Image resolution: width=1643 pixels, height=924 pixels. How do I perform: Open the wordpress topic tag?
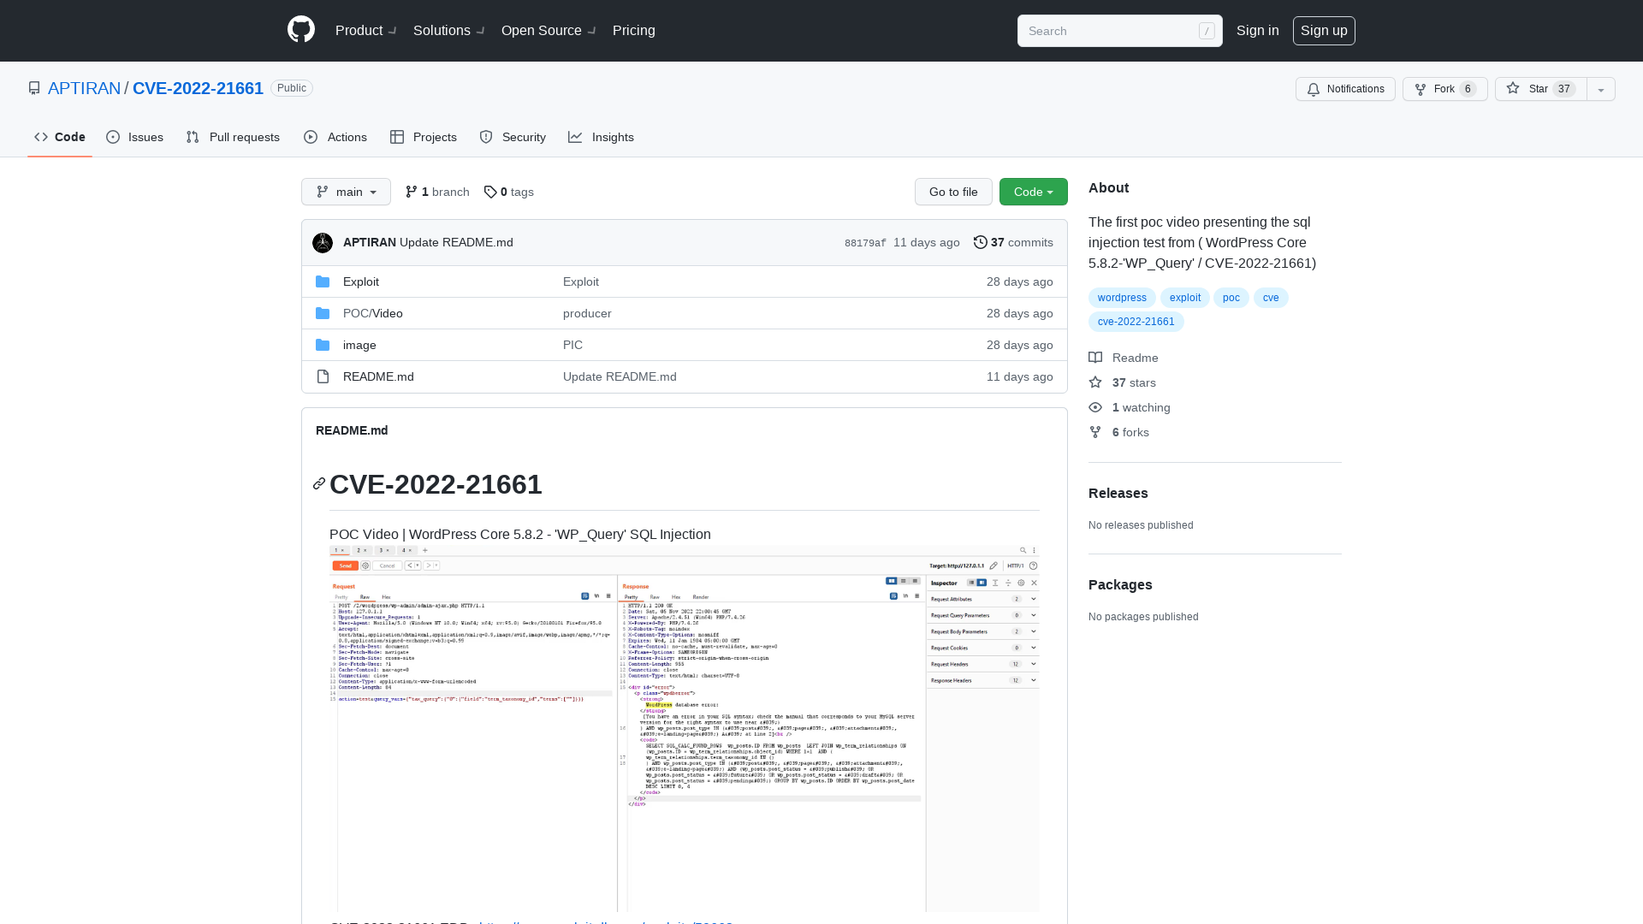pyautogui.click(x=1122, y=298)
